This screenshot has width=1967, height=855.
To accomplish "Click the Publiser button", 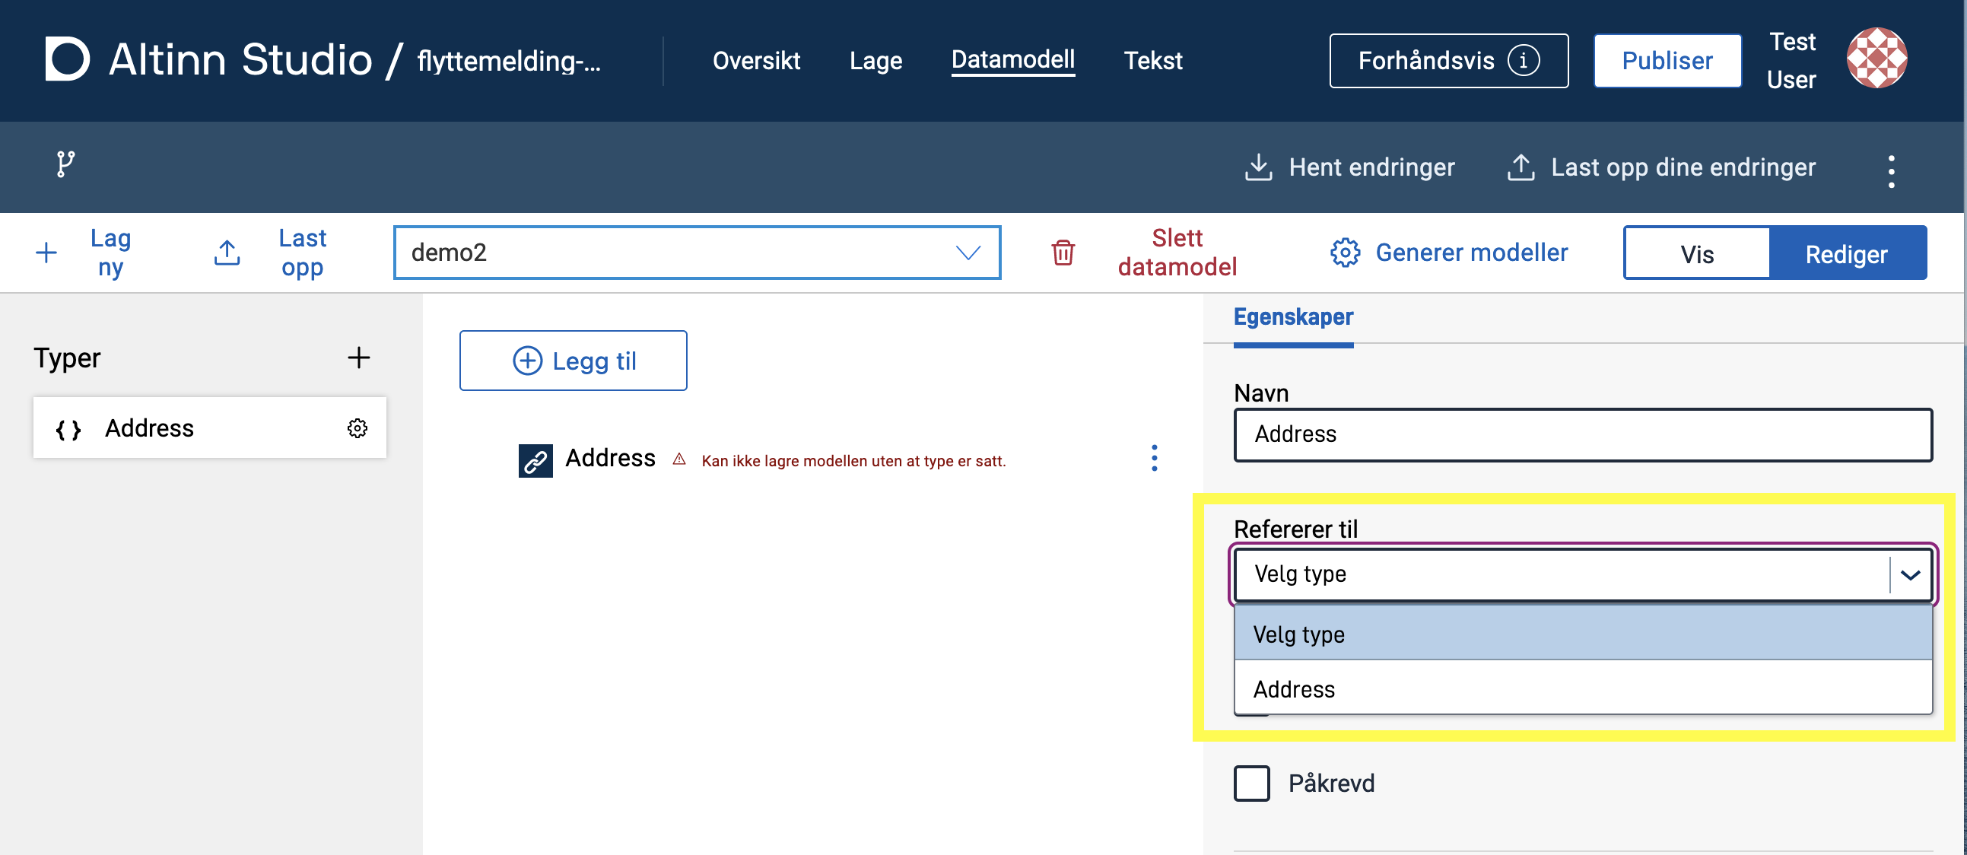I will (1667, 60).
